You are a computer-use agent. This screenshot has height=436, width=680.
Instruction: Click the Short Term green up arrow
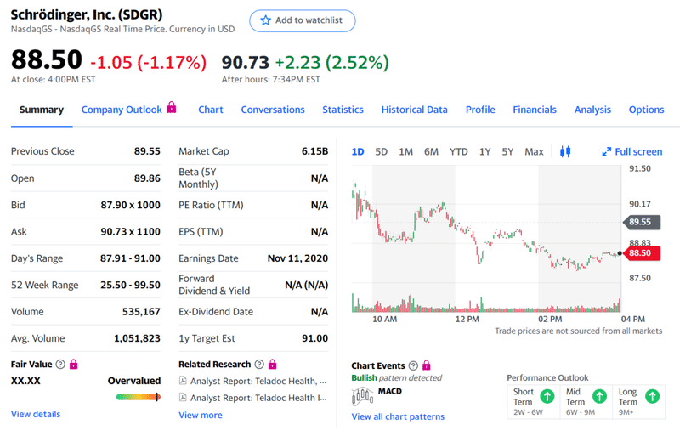pyautogui.click(x=548, y=395)
